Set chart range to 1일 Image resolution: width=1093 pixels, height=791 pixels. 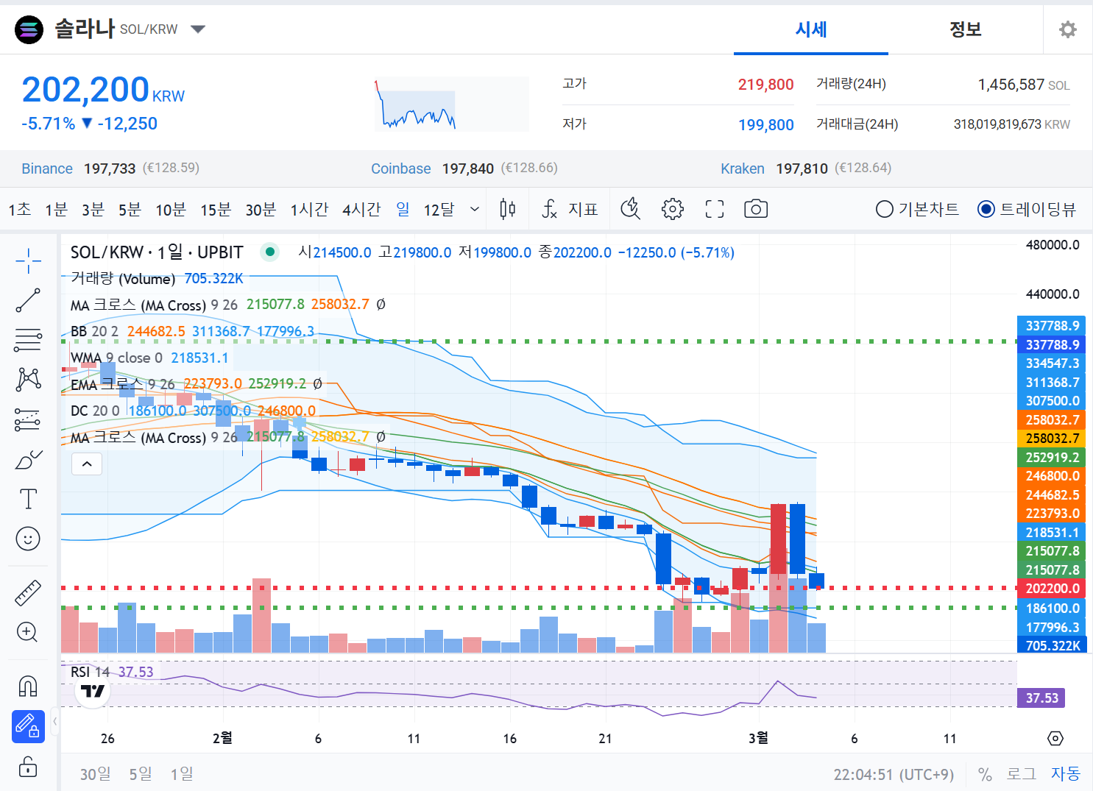[x=182, y=774]
